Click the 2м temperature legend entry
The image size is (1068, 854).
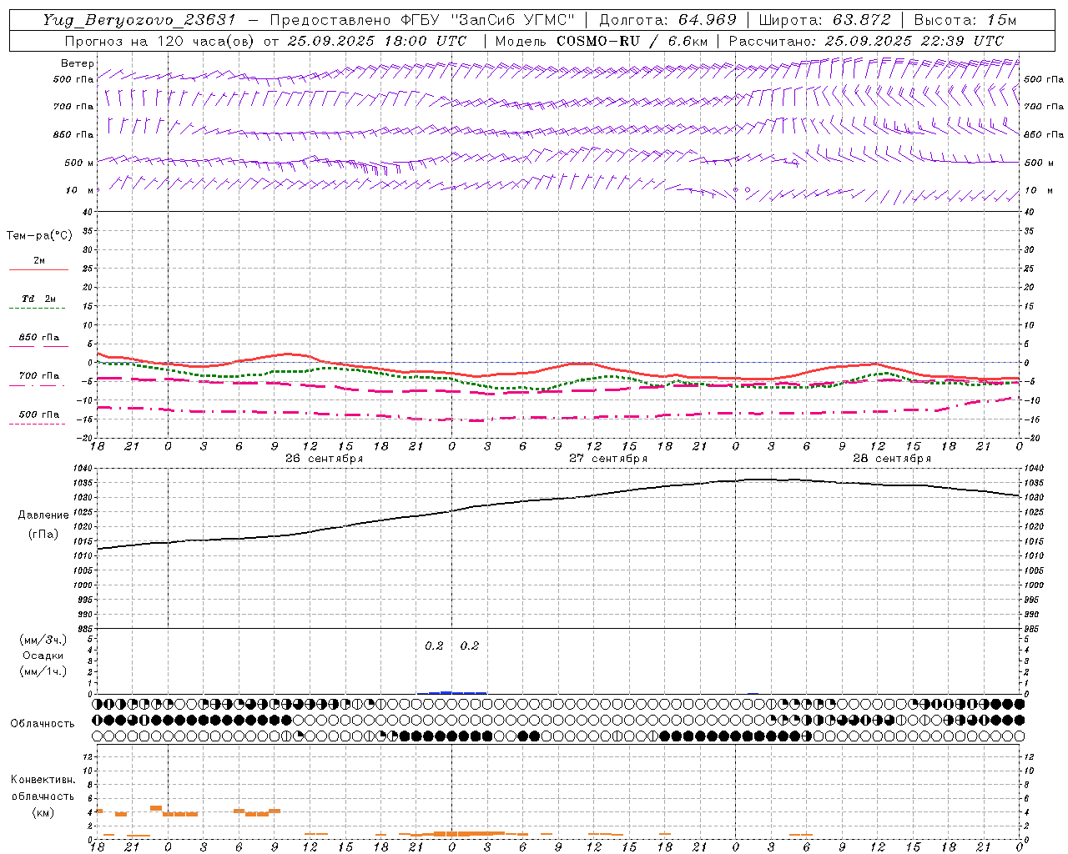point(39,261)
